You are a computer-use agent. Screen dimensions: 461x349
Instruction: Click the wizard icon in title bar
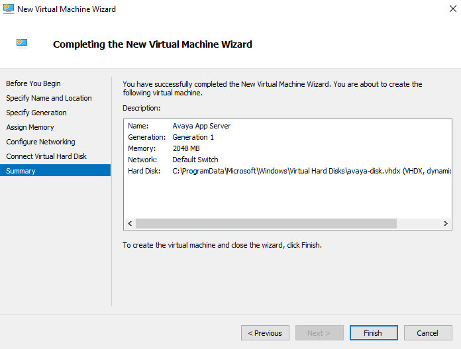8,9
